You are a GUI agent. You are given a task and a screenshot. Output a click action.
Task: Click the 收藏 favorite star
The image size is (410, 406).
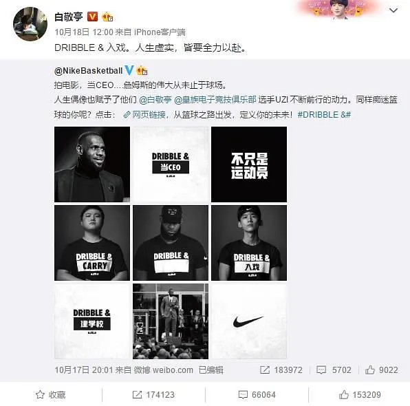point(50,394)
